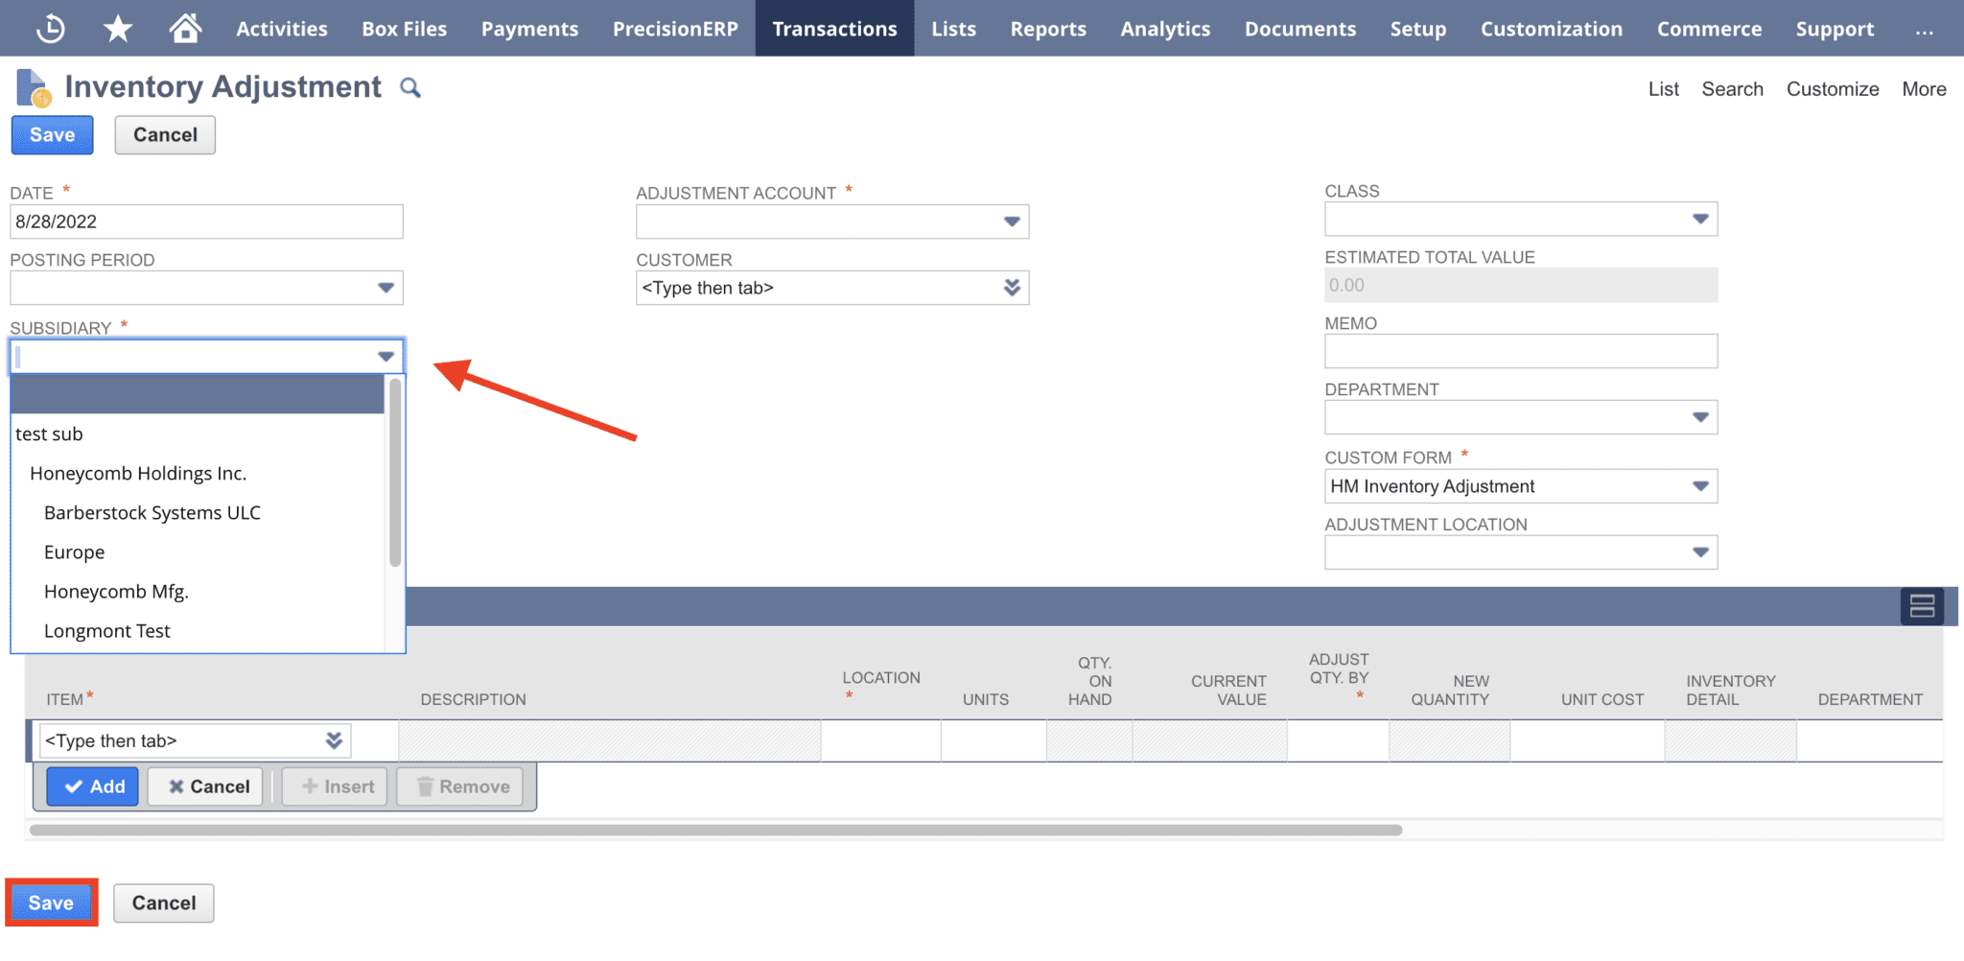Toggle the sublist layout icon above the columns
Viewport: 1964px width, 961px height.
coord(1922,605)
